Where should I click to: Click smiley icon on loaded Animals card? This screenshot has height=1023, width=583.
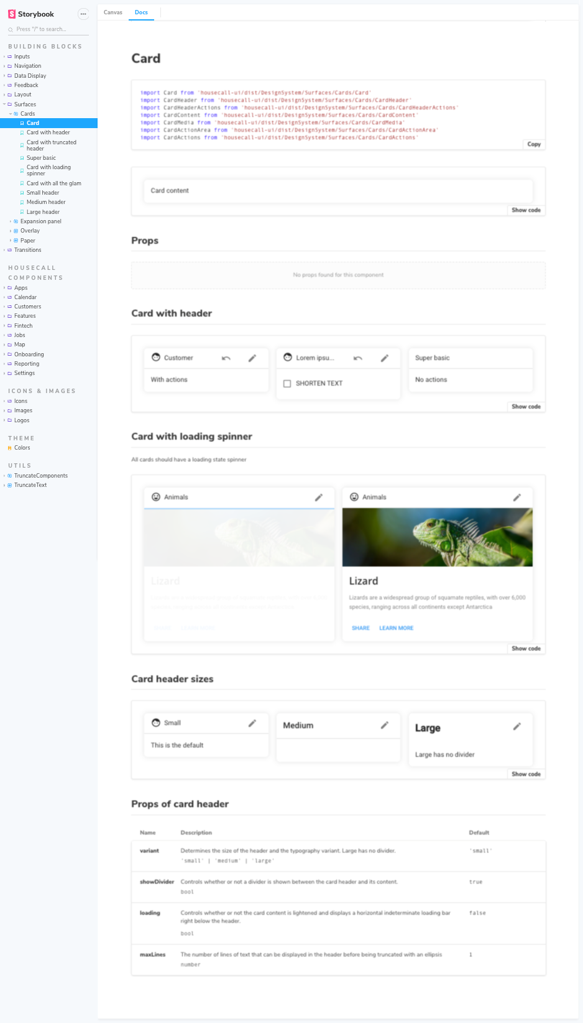pyautogui.click(x=354, y=497)
